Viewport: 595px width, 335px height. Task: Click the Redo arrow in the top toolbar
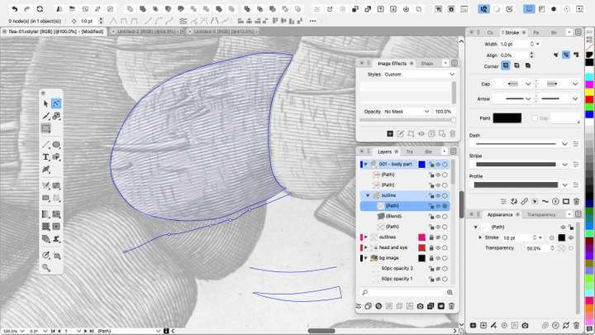pyautogui.click(x=27, y=9)
